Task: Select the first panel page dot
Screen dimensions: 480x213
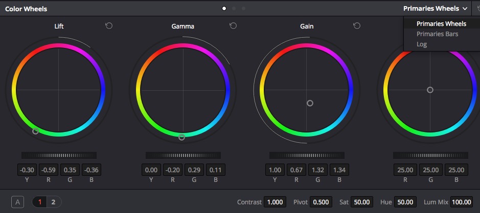Action: tap(224, 9)
